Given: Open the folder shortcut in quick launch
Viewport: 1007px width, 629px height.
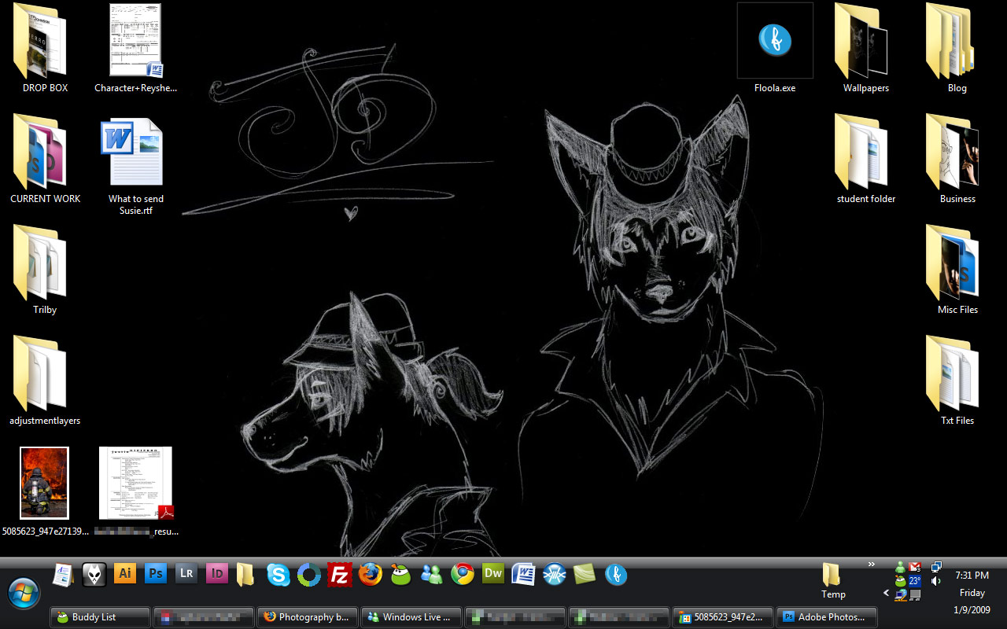Looking at the screenshot, I should point(245,575).
